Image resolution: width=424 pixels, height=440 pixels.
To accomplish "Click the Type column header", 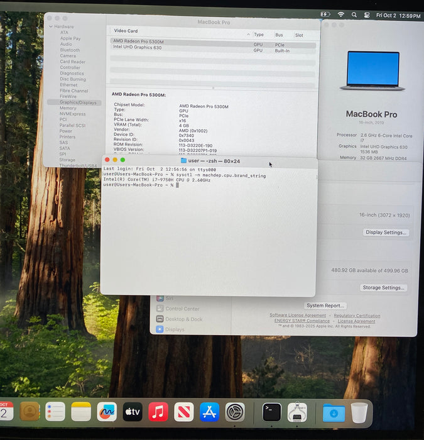I will (259, 35).
